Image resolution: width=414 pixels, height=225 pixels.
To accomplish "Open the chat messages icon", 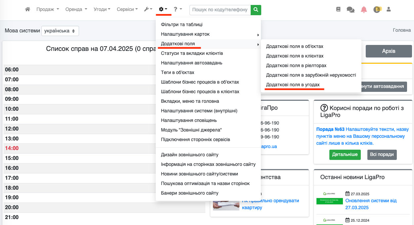I will 351,10.
